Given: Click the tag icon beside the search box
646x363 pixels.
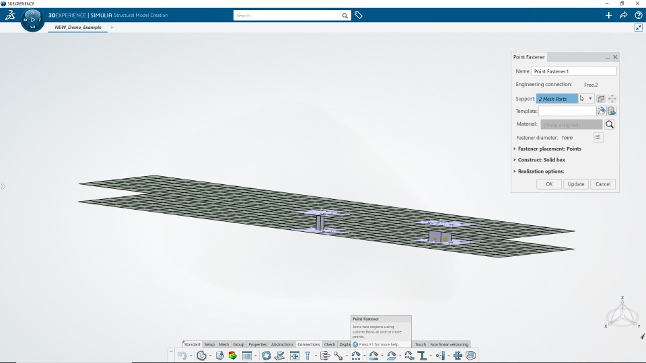Looking at the screenshot, I should click(x=359, y=15).
